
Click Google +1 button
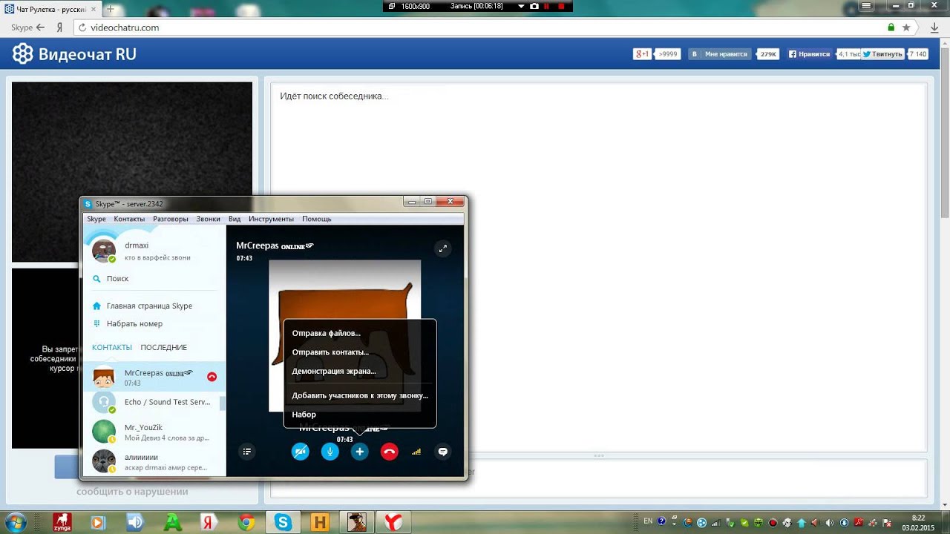pos(643,54)
